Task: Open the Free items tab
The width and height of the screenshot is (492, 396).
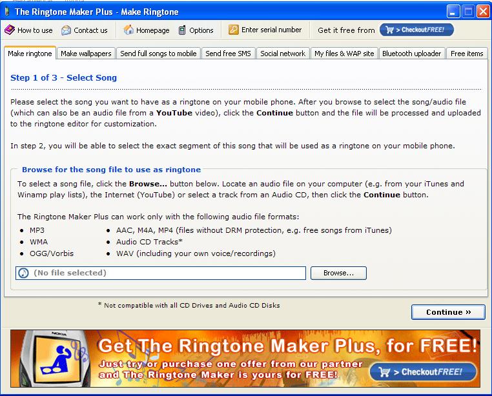Action: (467, 54)
